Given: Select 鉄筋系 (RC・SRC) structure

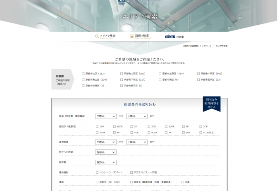Looking at the screenshot, I should pyautogui.click(x=97, y=182).
